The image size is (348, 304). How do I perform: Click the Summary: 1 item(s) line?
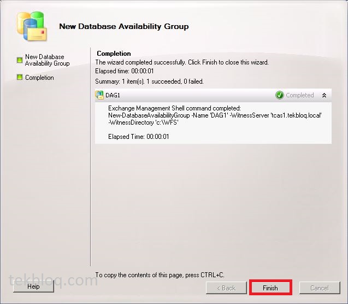[149, 81]
